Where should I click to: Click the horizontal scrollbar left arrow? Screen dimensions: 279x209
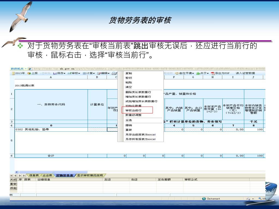(x=17, y=172)
